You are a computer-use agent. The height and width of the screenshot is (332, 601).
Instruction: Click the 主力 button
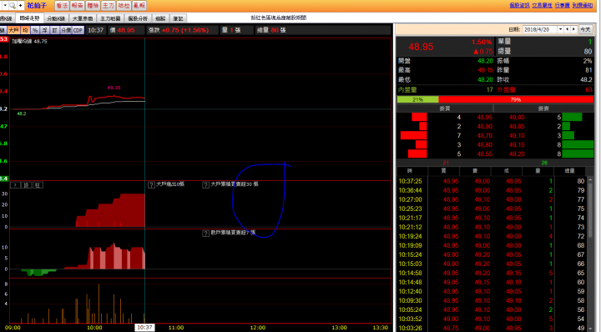pos(109,5)
